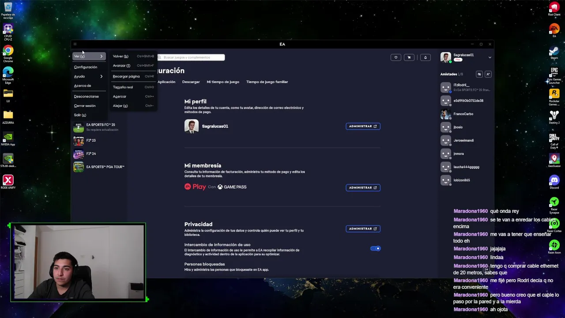This screenshot has width=565, height=318.
Task: Select Configuración in the menu
Action: click(x=86, y=67)
